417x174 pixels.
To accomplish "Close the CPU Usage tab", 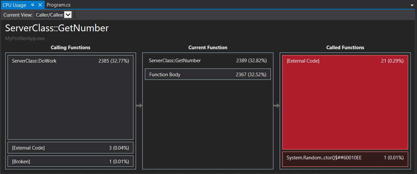I will click(x=40, y=5).
